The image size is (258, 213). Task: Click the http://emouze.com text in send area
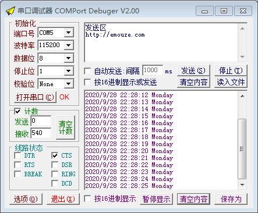(x=115, y=35)
